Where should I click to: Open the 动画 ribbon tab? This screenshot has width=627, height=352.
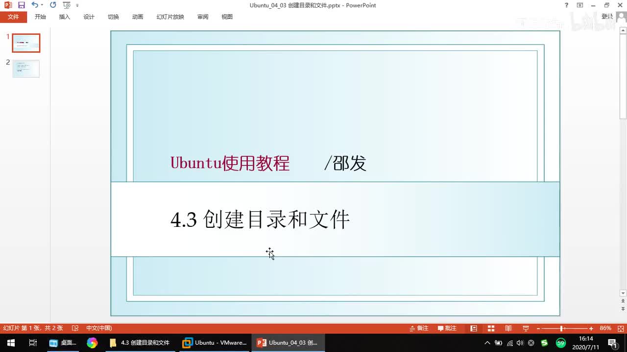tap(138, 17)
